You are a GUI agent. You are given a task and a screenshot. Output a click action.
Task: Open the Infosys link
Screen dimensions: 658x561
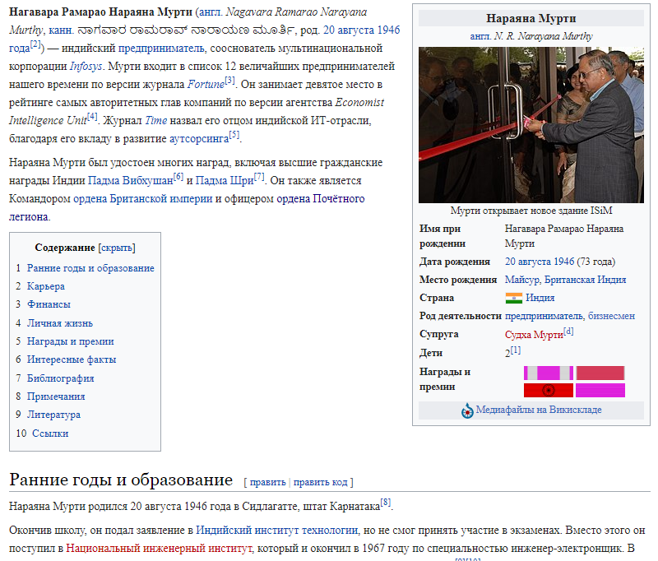pos(86,67)
